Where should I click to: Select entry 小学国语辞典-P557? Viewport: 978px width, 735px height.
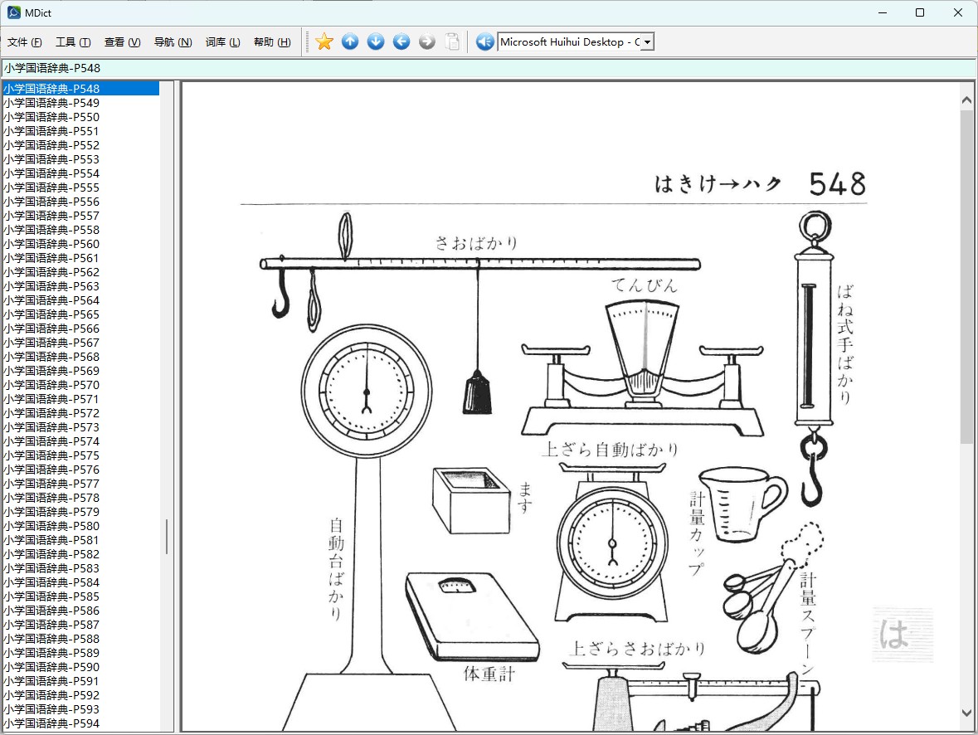pyautogui.click(x=80, y=215)
